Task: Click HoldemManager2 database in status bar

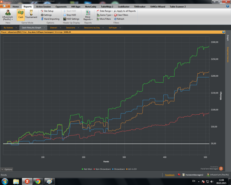Action: click(x=193, y=175)
